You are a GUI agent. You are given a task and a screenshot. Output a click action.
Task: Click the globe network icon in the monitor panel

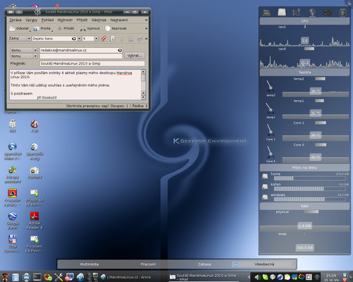coord(312,12)
